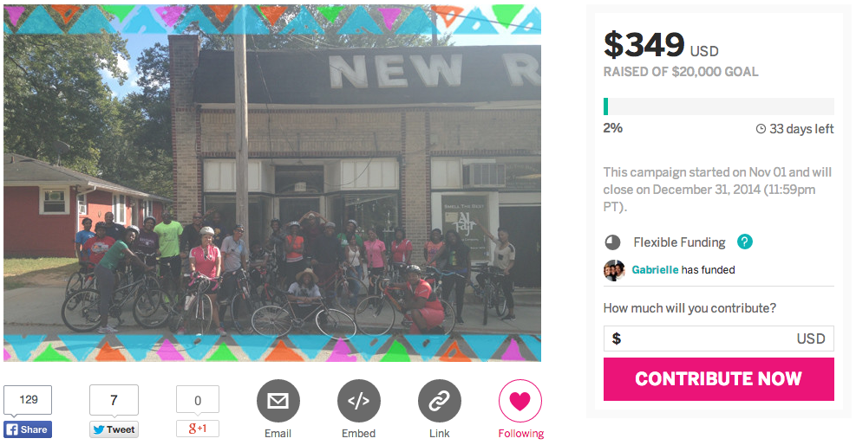Click the campaign group photo

tap(271, 183)
